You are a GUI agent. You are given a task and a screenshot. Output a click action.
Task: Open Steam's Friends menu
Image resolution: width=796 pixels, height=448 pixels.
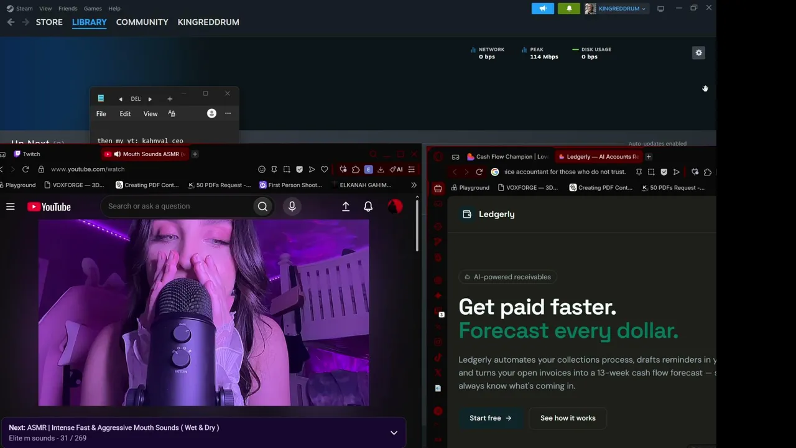click(x=68, y=9)
